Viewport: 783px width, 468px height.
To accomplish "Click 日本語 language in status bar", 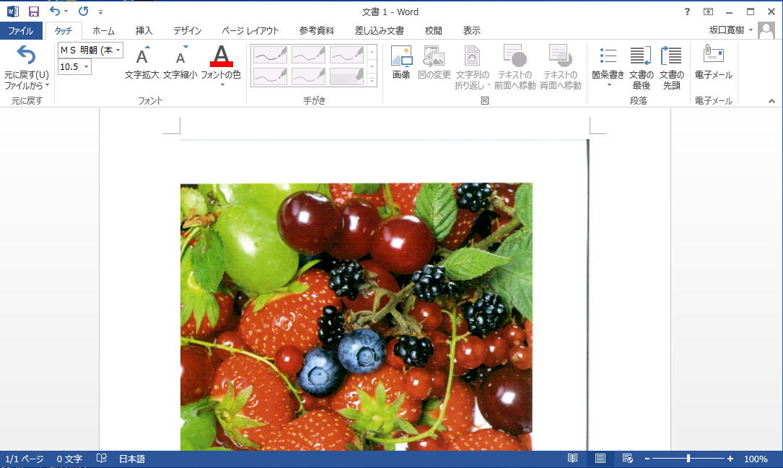I will [x=131, y=459].
